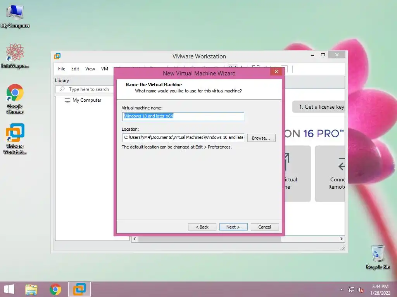The height and width of the screenshot is (297, 397).
Task: Close the New Virtual Machine Wizard dialog
Action: click(276, 72)
